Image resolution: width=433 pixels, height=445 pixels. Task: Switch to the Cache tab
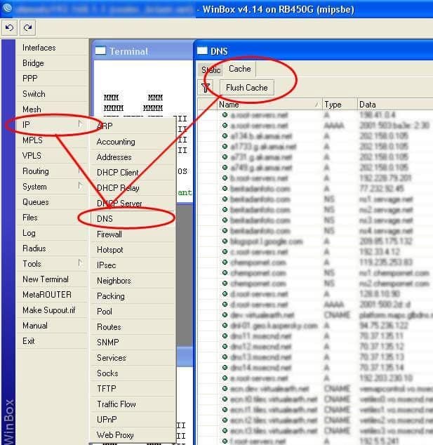[240, 69]
